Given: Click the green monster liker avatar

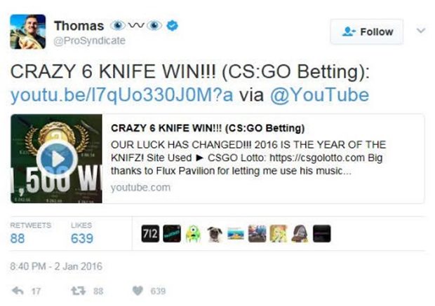Looking at the screenshot, I should tap(194, 234).
